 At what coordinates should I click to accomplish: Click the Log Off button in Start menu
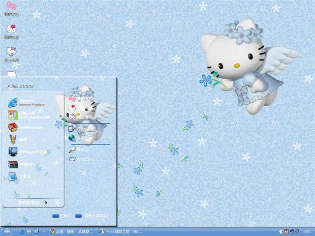[62, 216]
